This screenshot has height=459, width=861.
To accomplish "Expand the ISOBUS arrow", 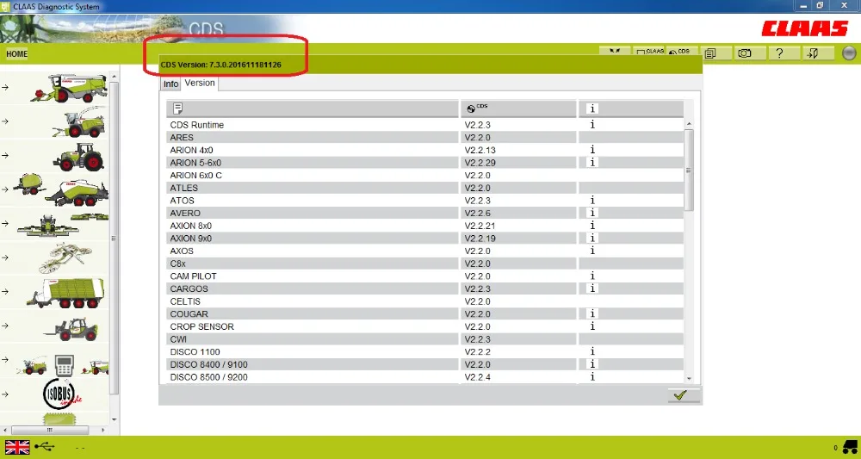I will (x=5, y=394).
